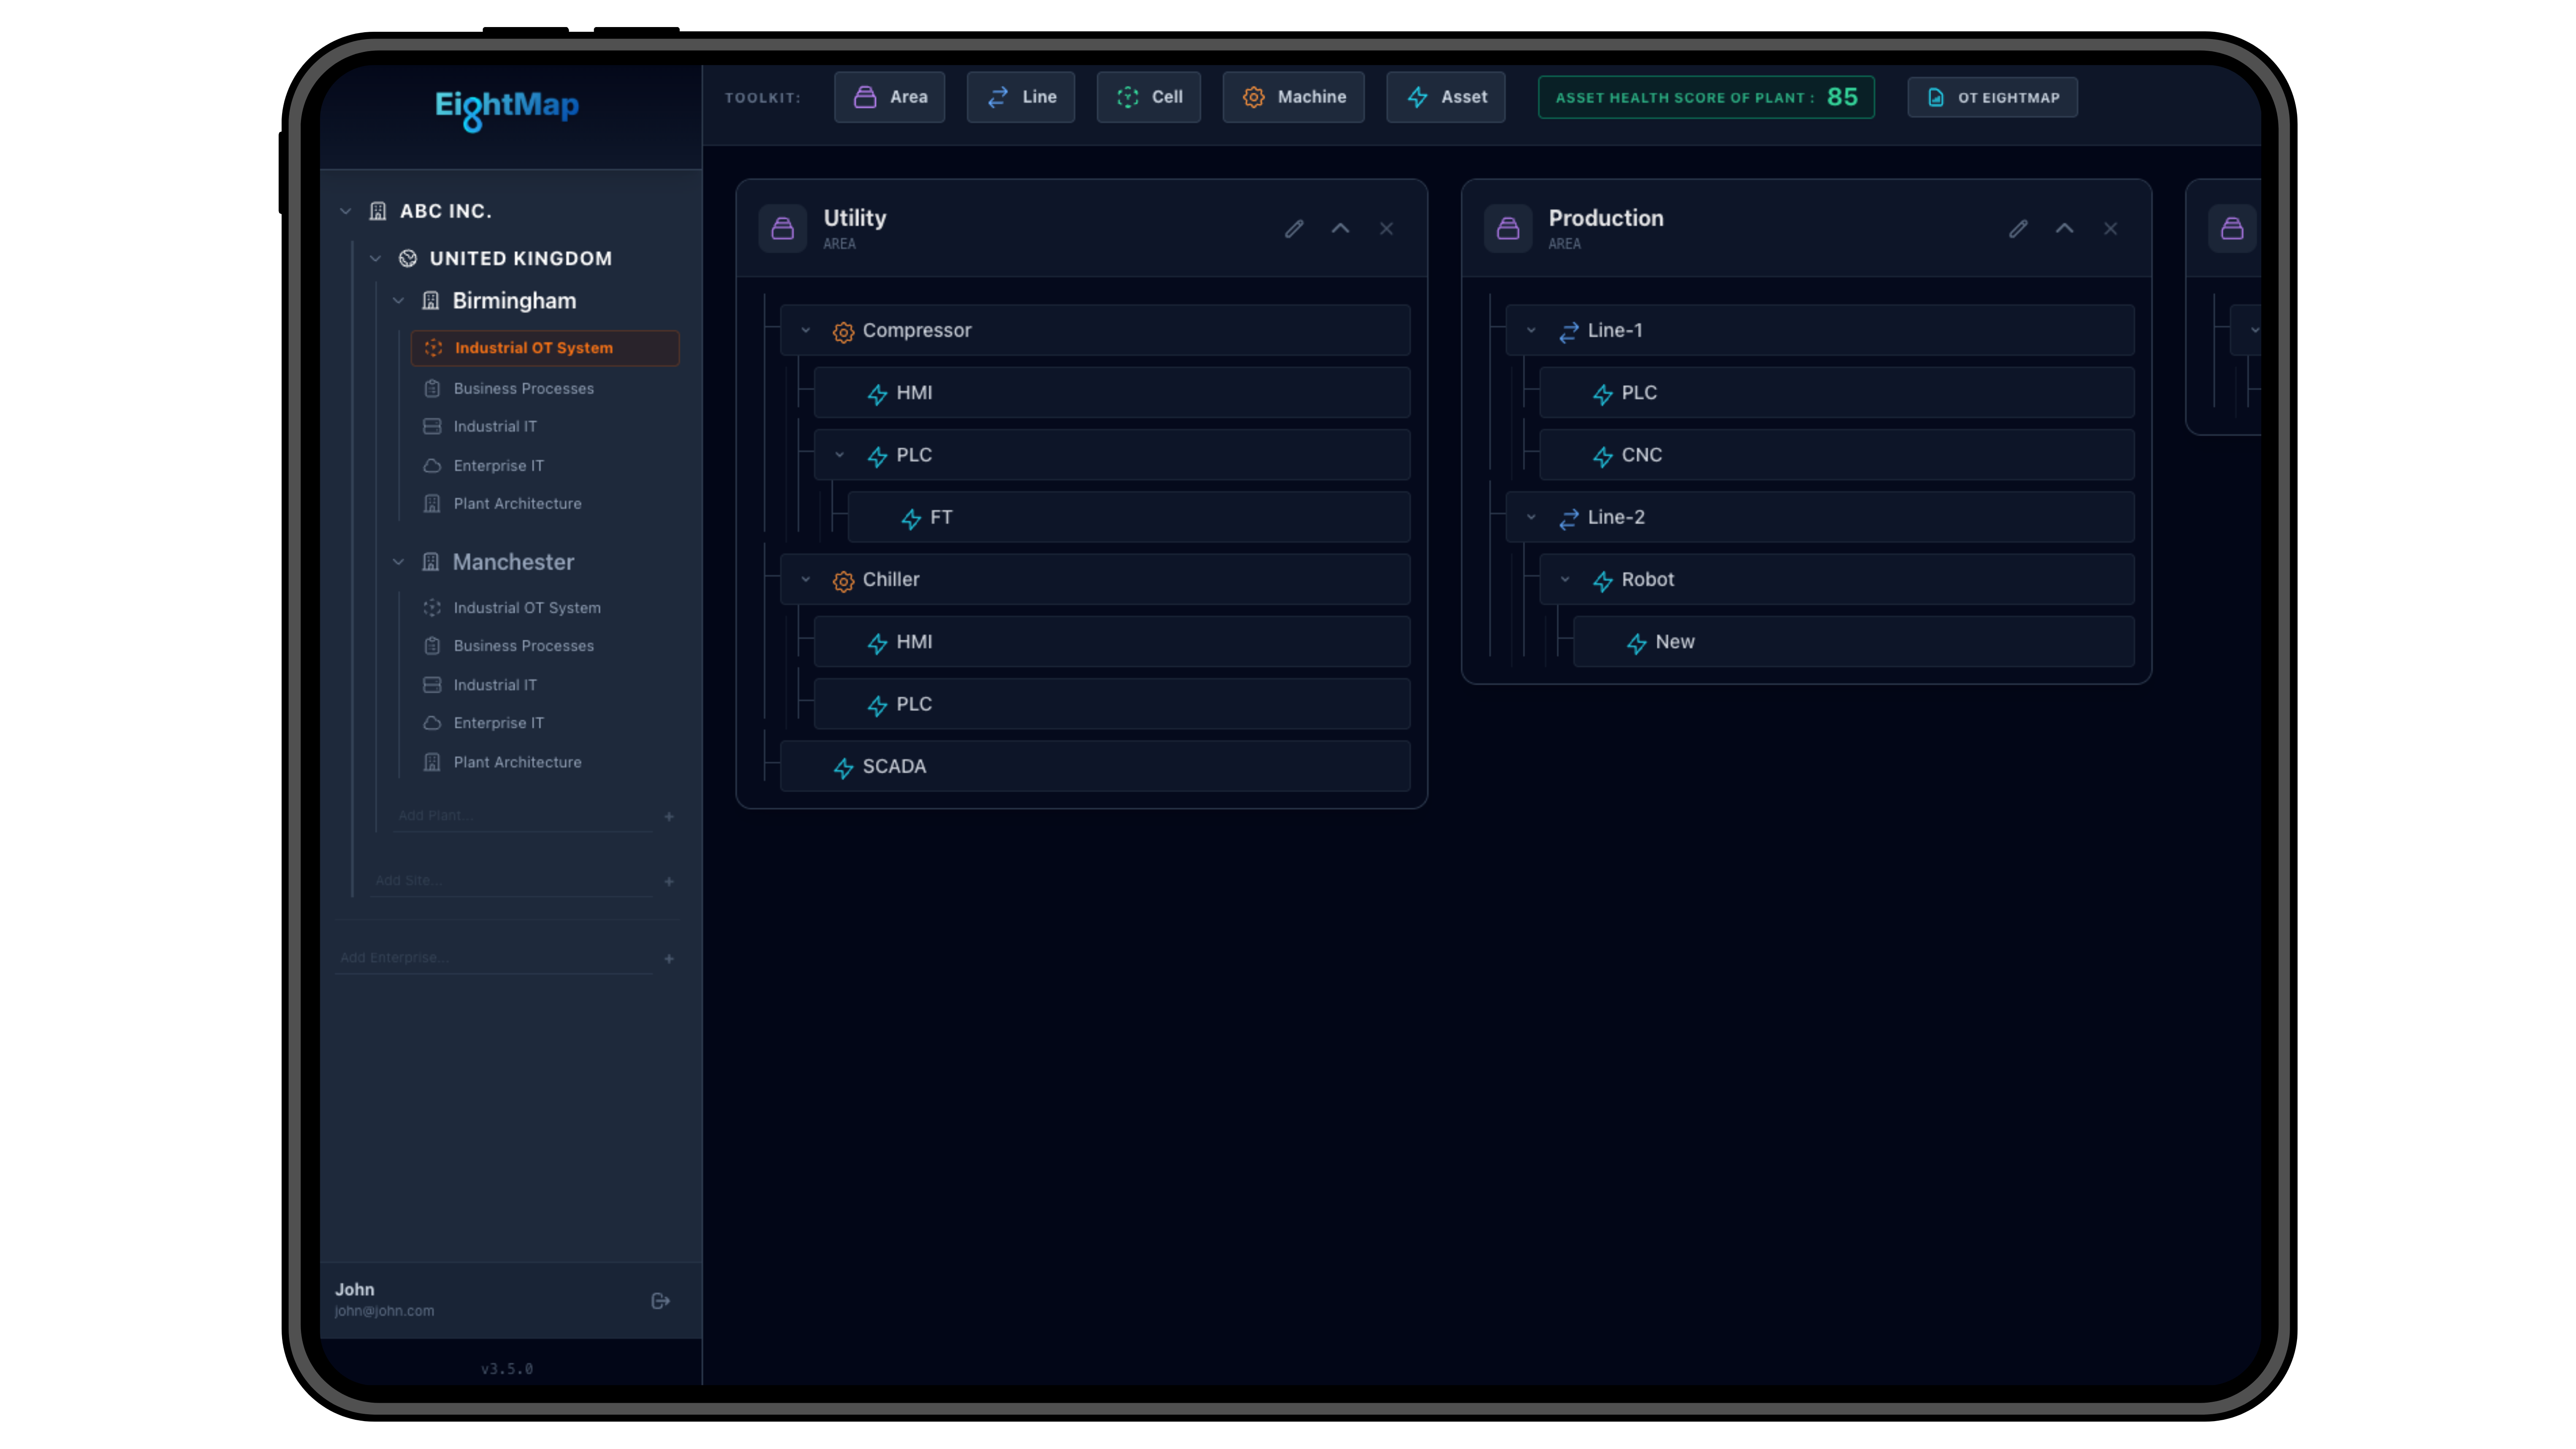Collapse the Compressor machine node

tap(806, 330)
